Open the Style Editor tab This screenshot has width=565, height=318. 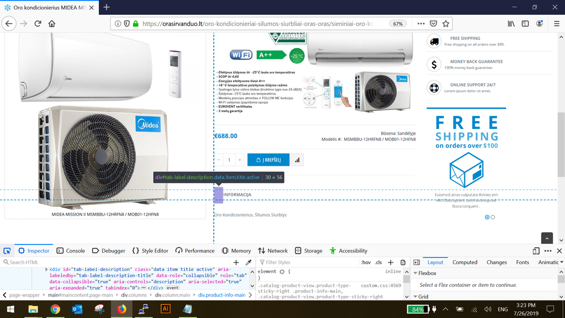point(150,251)
